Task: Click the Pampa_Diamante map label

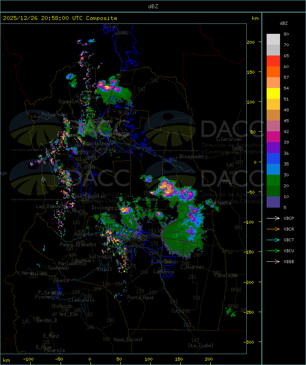Action: click(78, 244)
